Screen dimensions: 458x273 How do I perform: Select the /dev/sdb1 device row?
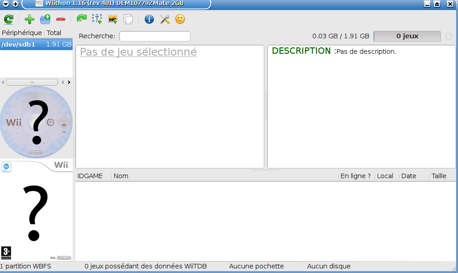(36, 44)
